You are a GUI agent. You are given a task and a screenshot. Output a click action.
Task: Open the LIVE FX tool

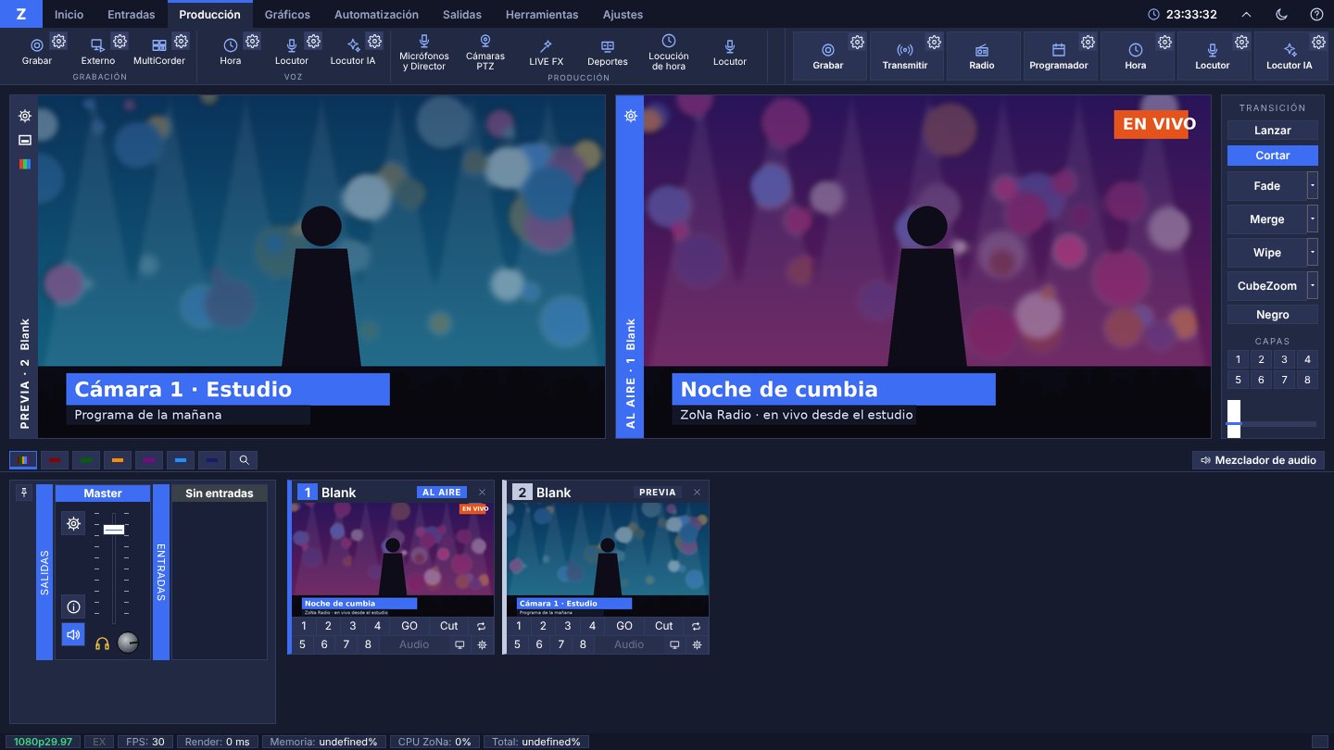coord(547,52)
